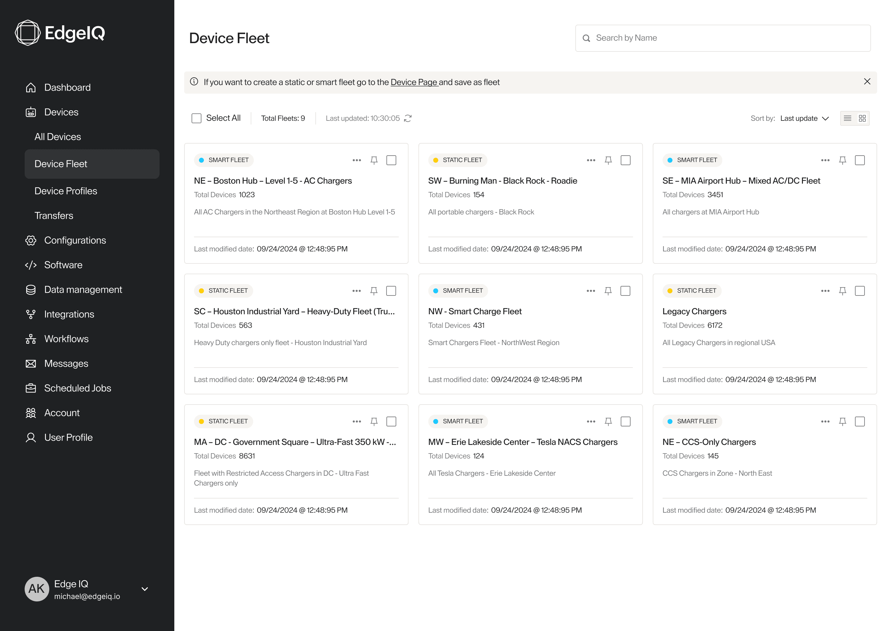Open three-dot menu on SW Burning Man card
Viewport: 887px width, 631px height.
(591, 160)
